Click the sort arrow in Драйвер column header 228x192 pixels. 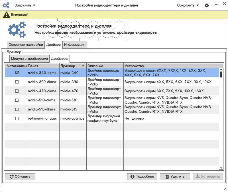(83, 66)
